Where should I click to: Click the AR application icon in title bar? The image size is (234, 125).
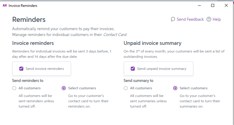[4, 6]
